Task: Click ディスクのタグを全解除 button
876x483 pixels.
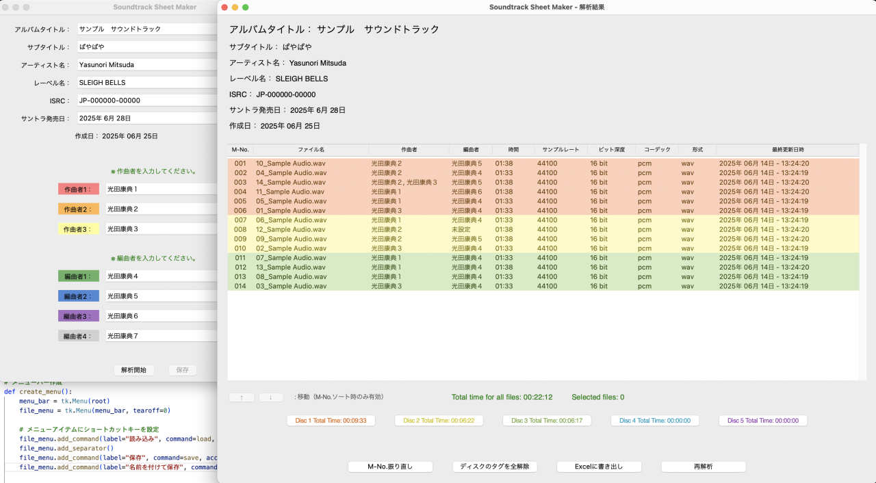Action: 495,467
